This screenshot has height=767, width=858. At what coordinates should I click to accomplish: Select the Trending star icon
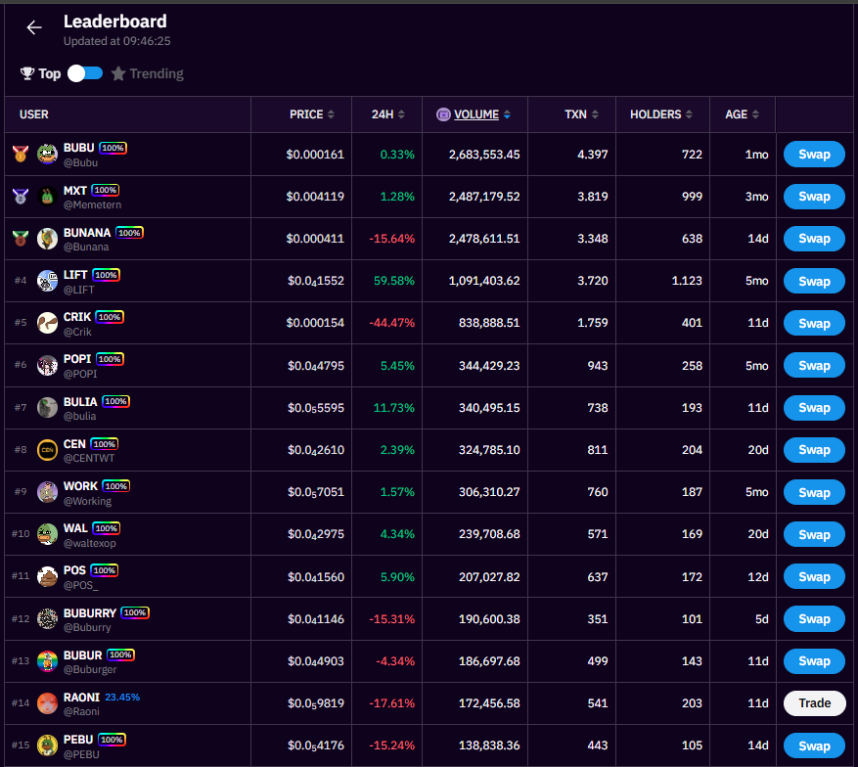coord(118,73)
